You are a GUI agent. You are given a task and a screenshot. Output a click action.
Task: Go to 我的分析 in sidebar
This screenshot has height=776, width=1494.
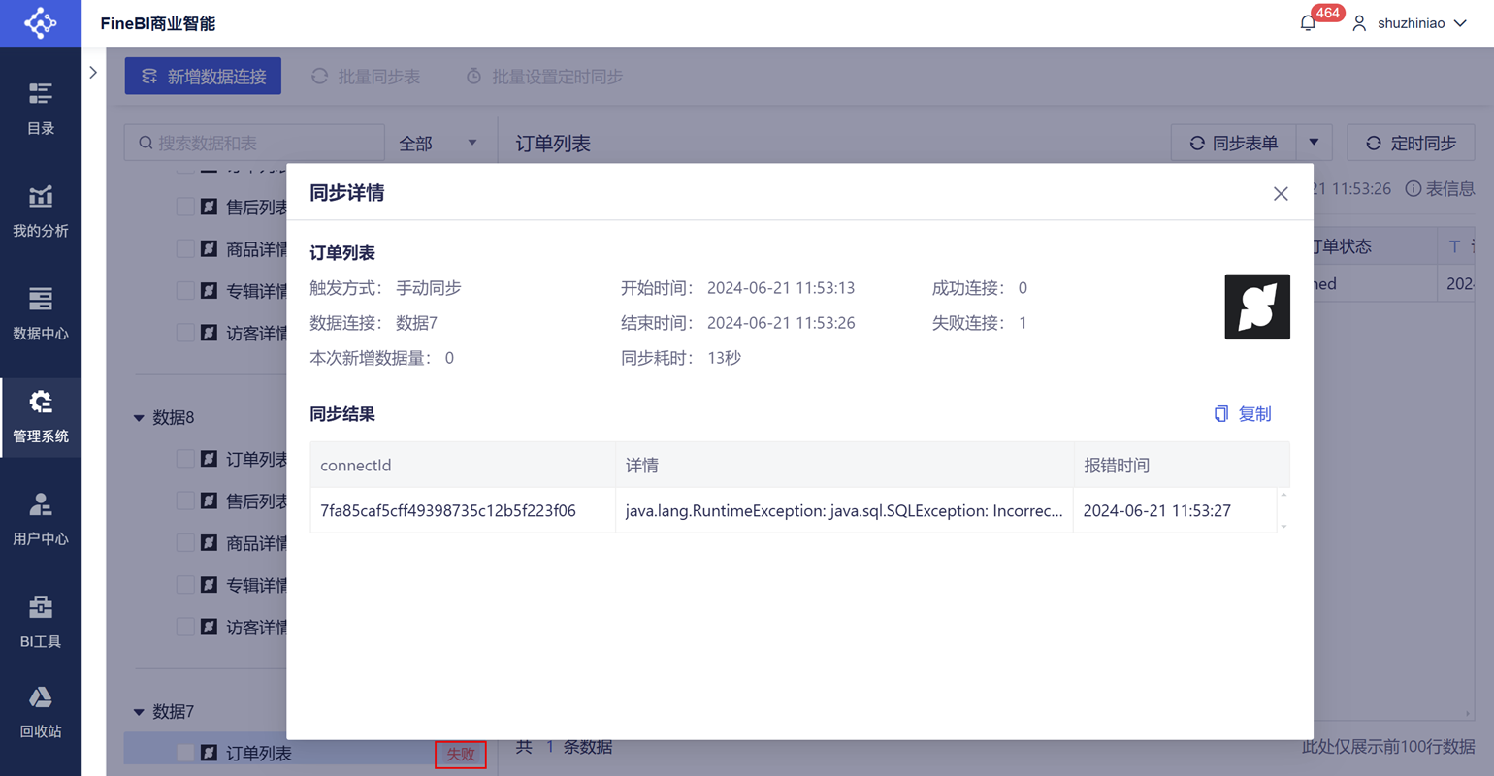41,210
